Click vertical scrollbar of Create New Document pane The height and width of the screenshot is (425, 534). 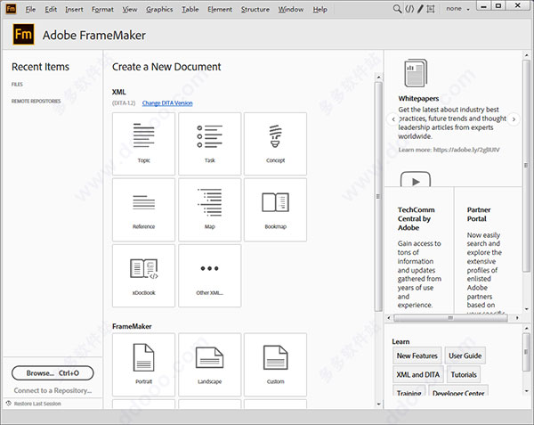pyautogui.click(x=378, y=196)
